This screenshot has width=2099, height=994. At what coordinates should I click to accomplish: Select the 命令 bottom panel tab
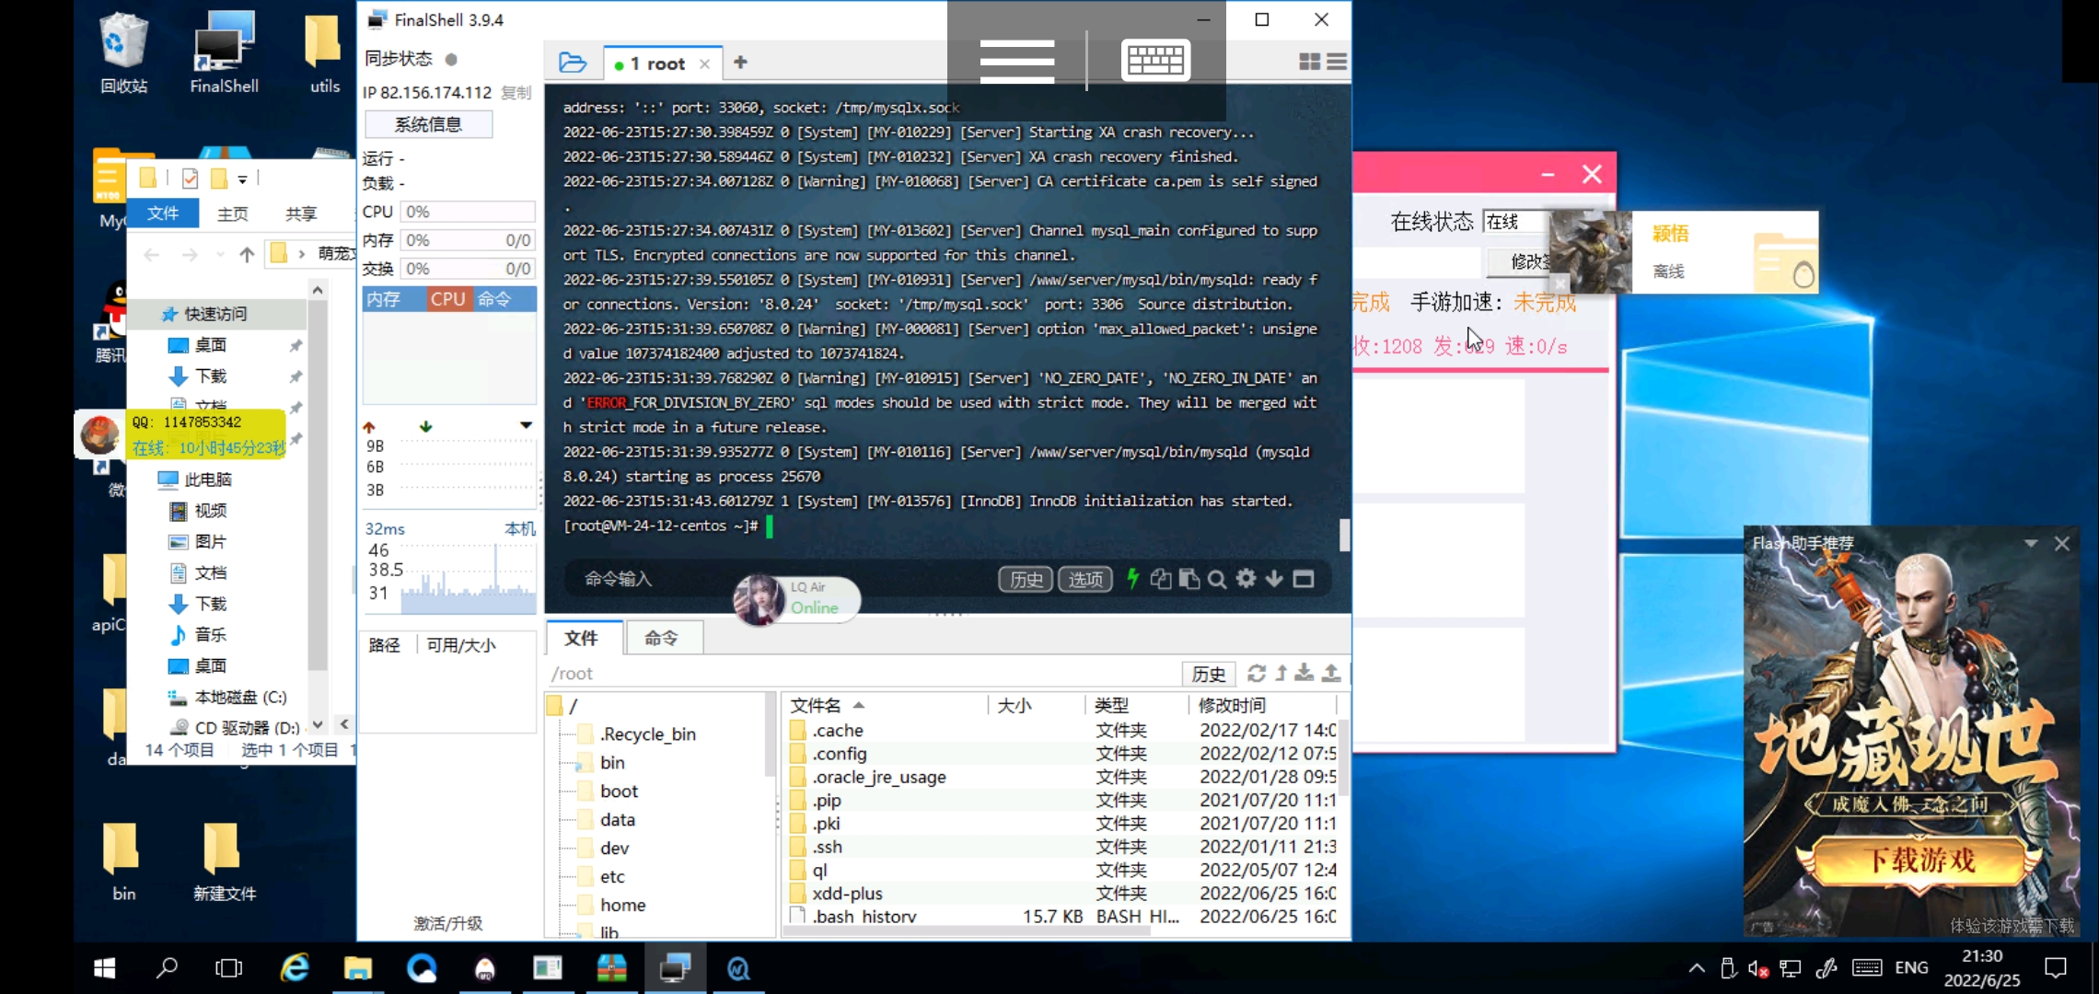pos(662,638)
